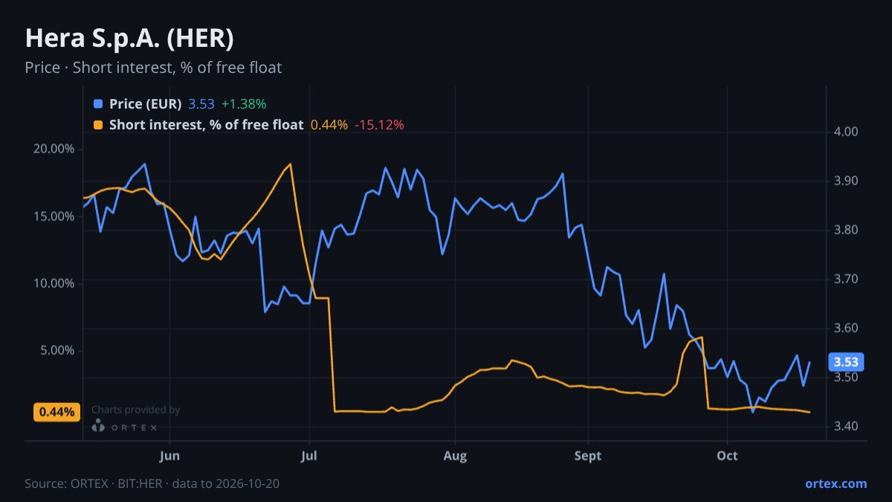Click the 4.00 right axis label
This screenshot has width=892, height=502.
[x=847, y=132]
